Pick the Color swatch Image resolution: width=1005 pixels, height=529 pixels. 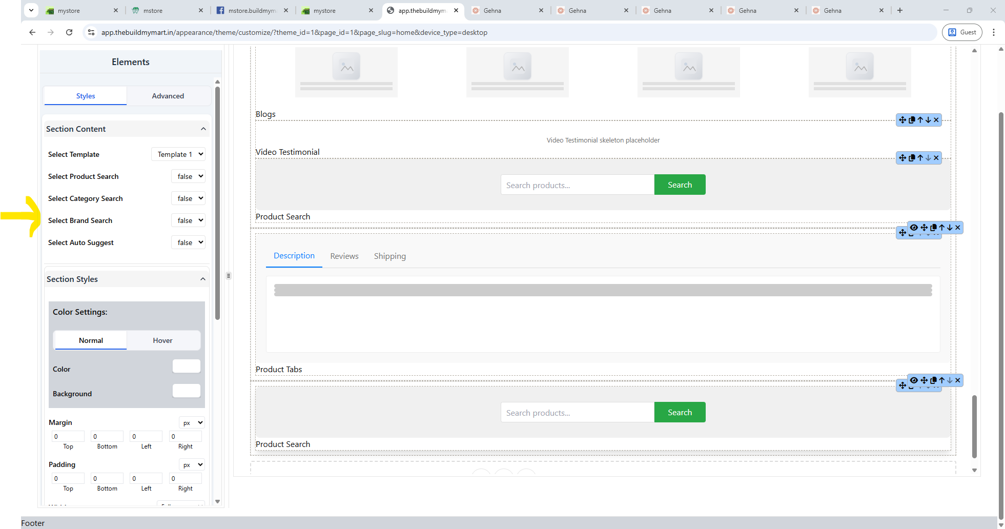click(x=187, y=366)
